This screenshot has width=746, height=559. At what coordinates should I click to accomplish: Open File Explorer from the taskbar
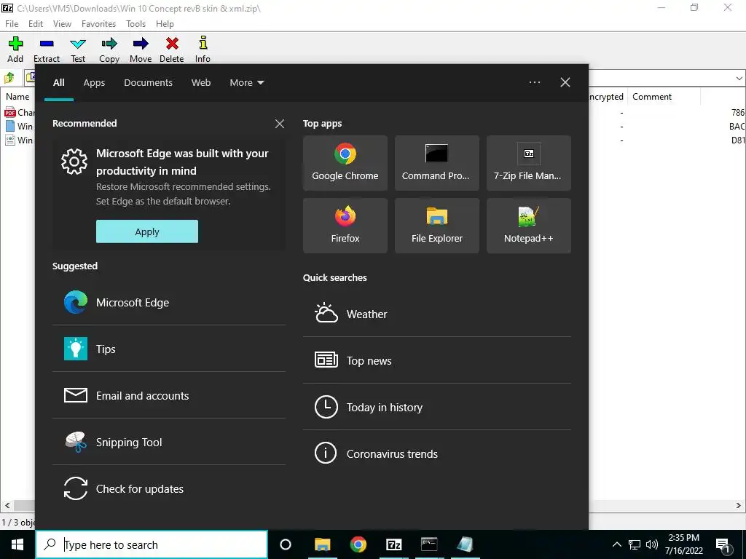(322, 544)
